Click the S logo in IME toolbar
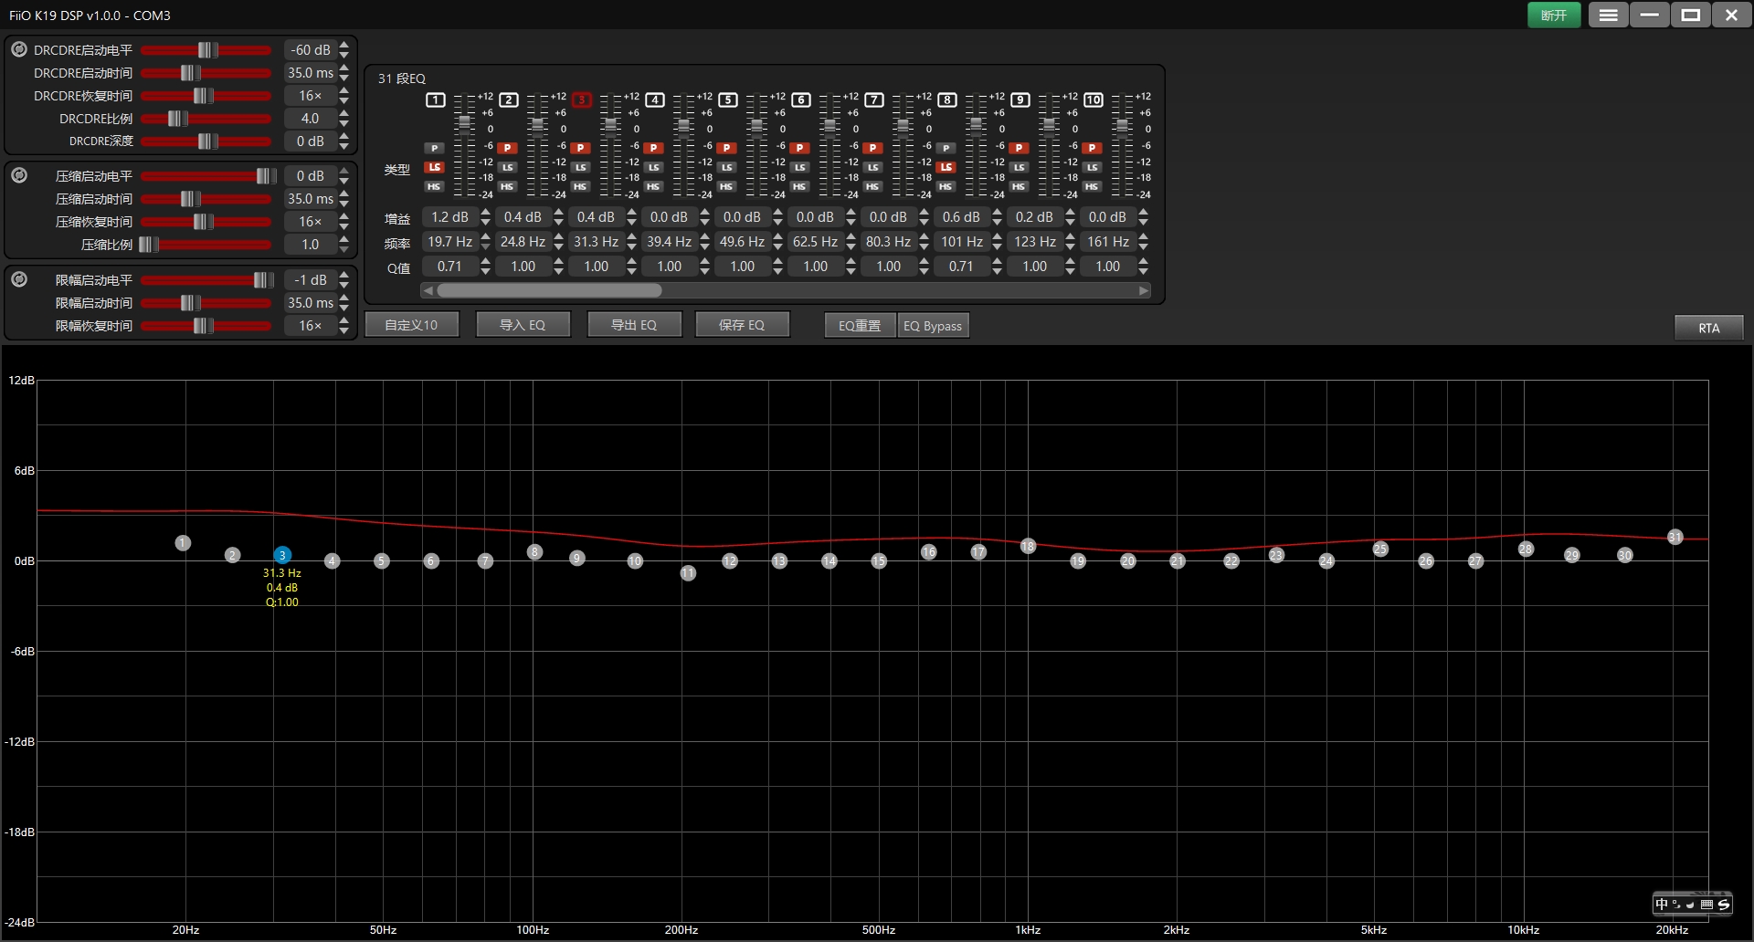This screenshot has width=1754, height=942. click(x=1723, y=904)
